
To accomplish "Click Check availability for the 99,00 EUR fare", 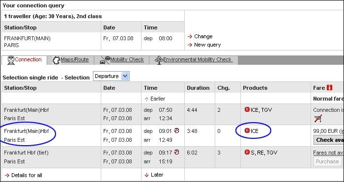I will (329, 140).
